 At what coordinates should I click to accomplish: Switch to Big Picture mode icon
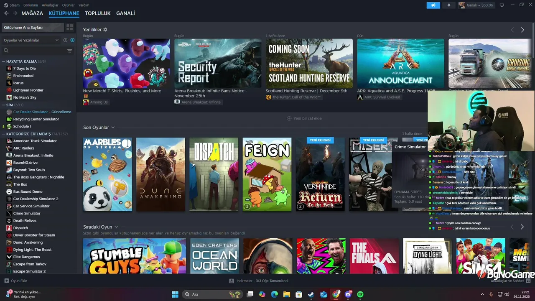click(x=502, y=5)
